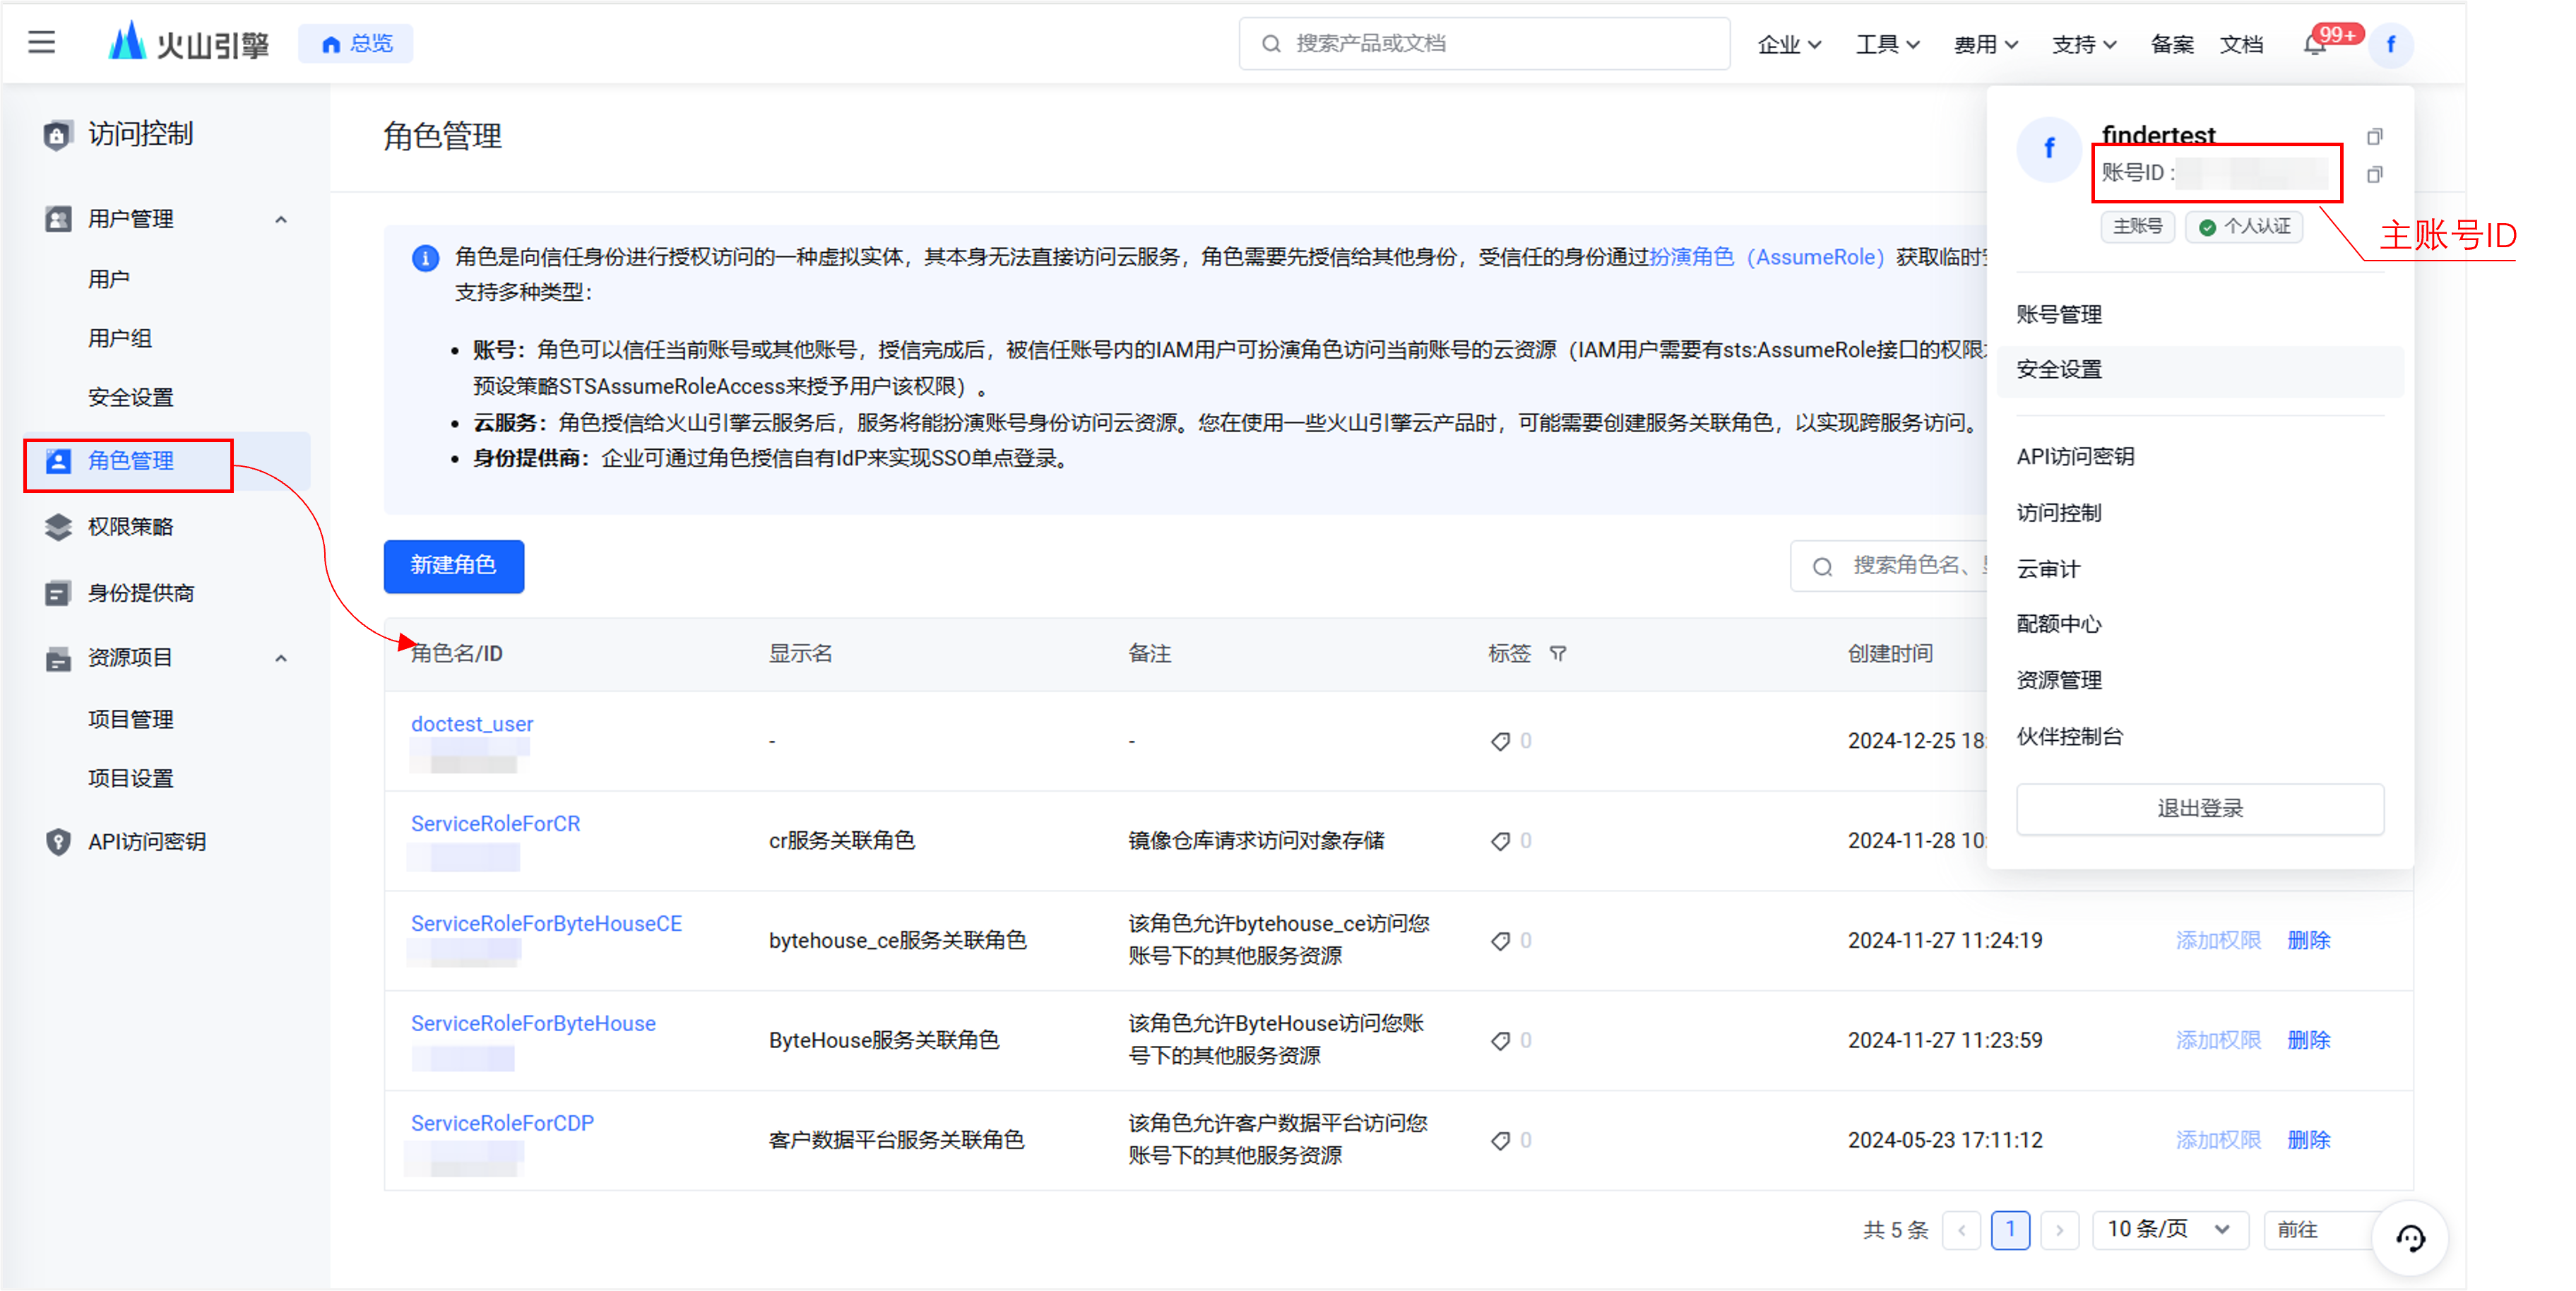Open the ServiceRoleForCDP role link

point(502,1124)
